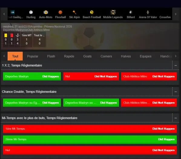Viewport: 181px width, 159px height.
Task: Open the Ski Alpin category icon
Action: click(x=74, y=12)
